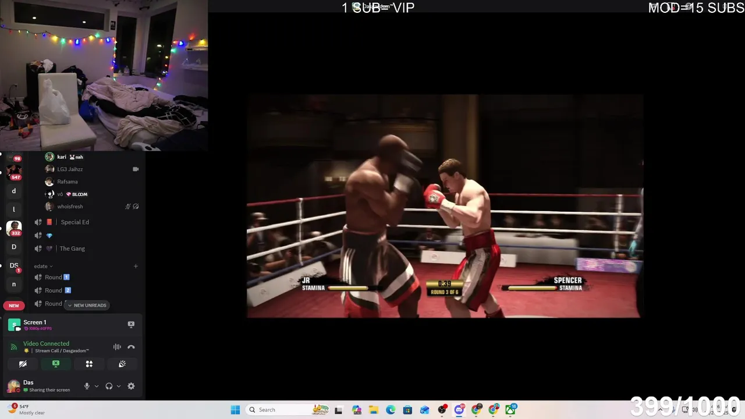The image size is (745, 419).
Task: Stop sharing screen with the green screen button
Action: [x=56, y=364]
